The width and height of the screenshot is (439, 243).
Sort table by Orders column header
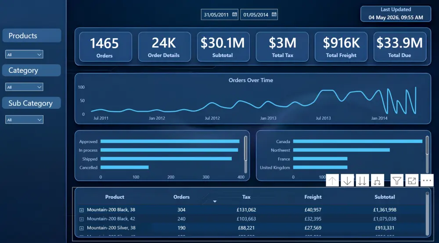(x=181, y=197)
